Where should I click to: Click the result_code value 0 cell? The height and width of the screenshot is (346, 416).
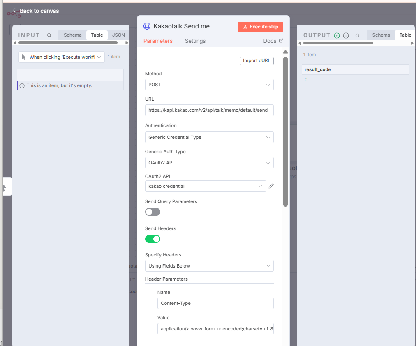click(x=355, y=80)
